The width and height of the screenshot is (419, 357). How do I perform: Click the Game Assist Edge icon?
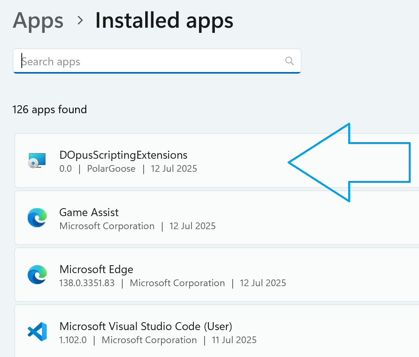coord(37,218)
